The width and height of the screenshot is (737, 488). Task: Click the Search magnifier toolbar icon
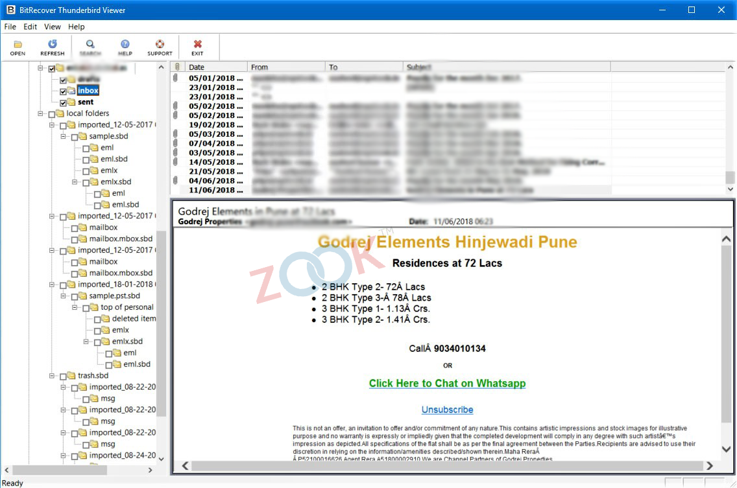point(90,44)
